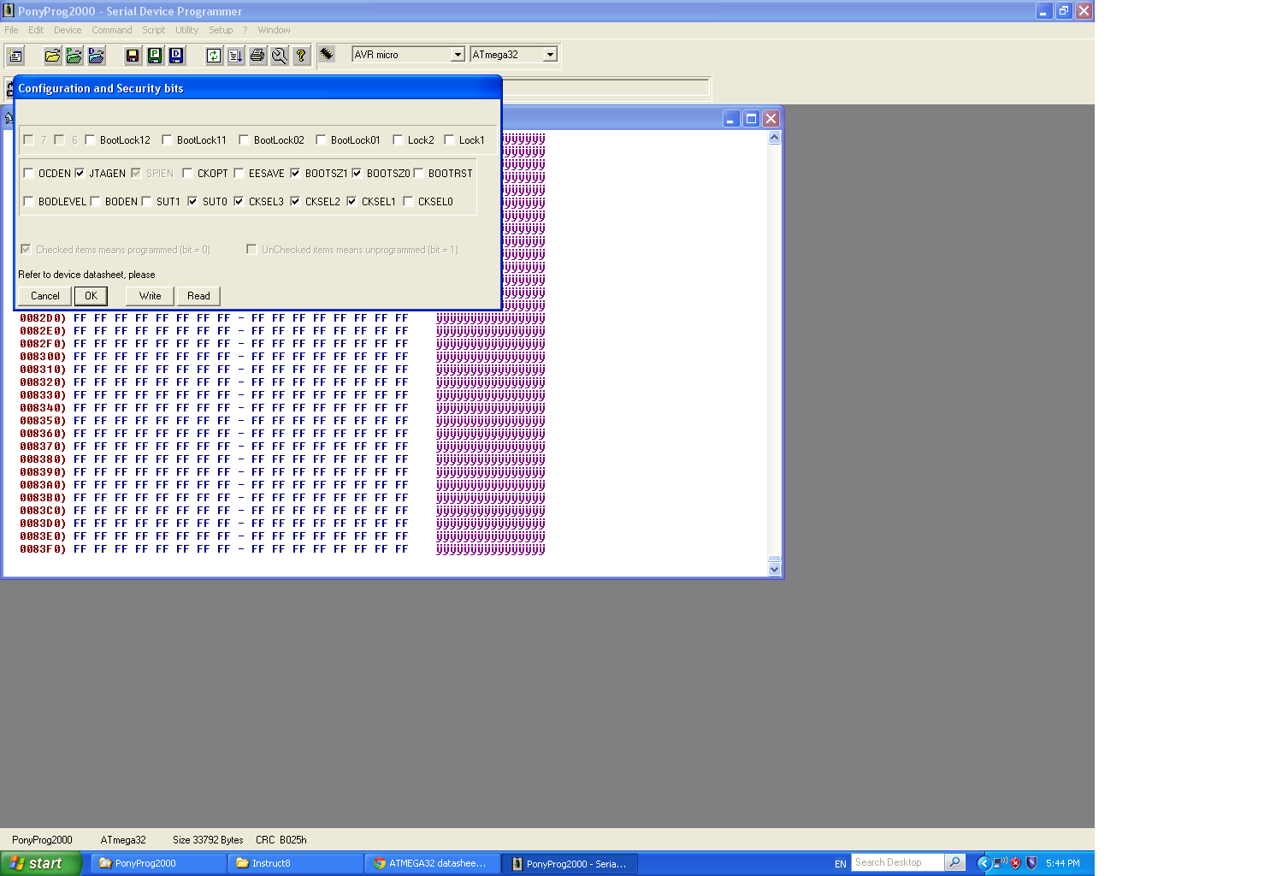This screenshot has width=1270, height=876.
Task: Click in the Search Desktop field
Action: (x=897, y=862)
